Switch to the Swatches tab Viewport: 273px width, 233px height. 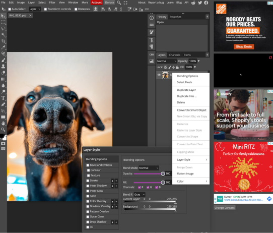pyautogui.click(x=175, y=17)
